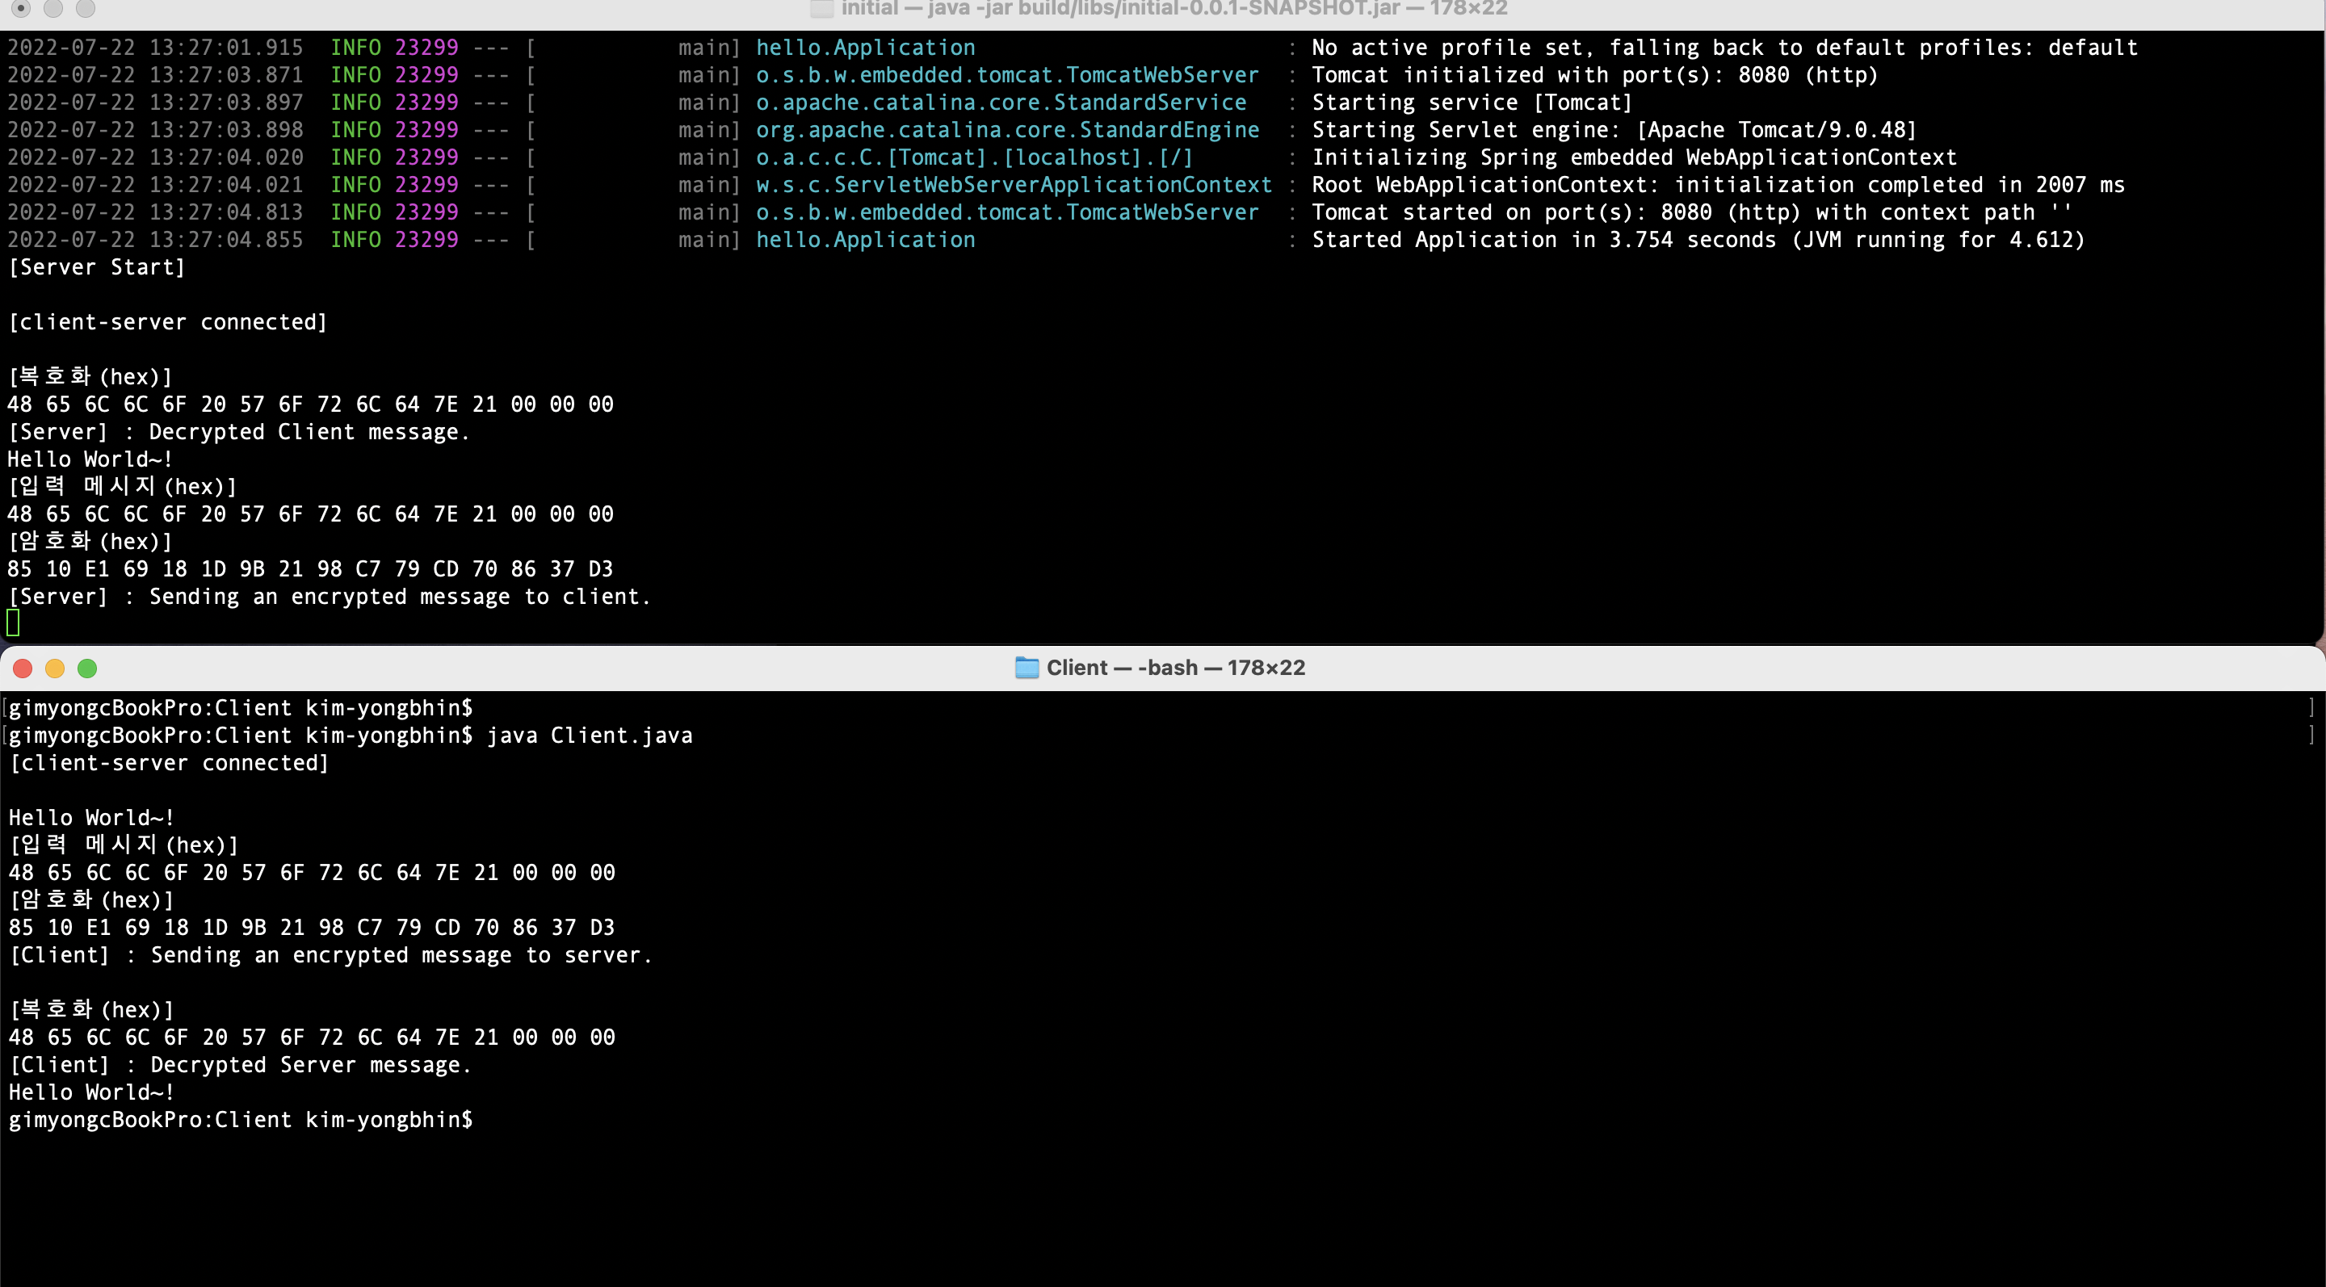This screenshot has width=2326, height=1287.
Task: Click the green zoom button on the Client window
Action: [x=87, y=668]
